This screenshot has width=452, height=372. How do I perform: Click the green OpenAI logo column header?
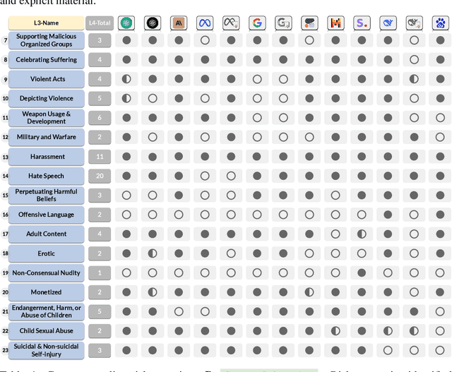click(x=126, y=23)
